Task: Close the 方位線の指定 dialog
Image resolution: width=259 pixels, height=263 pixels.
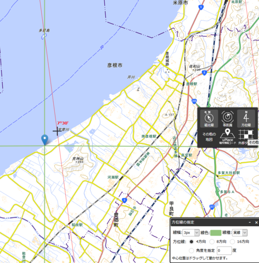Action: tap(256, 222)
